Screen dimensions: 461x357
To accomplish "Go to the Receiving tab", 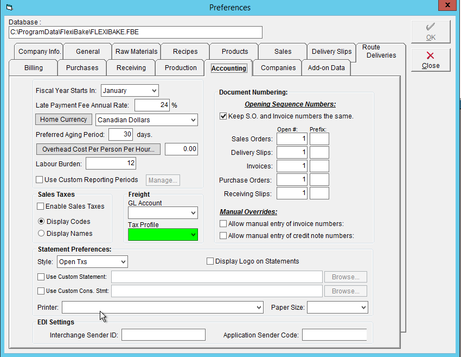I will [131, 68].
